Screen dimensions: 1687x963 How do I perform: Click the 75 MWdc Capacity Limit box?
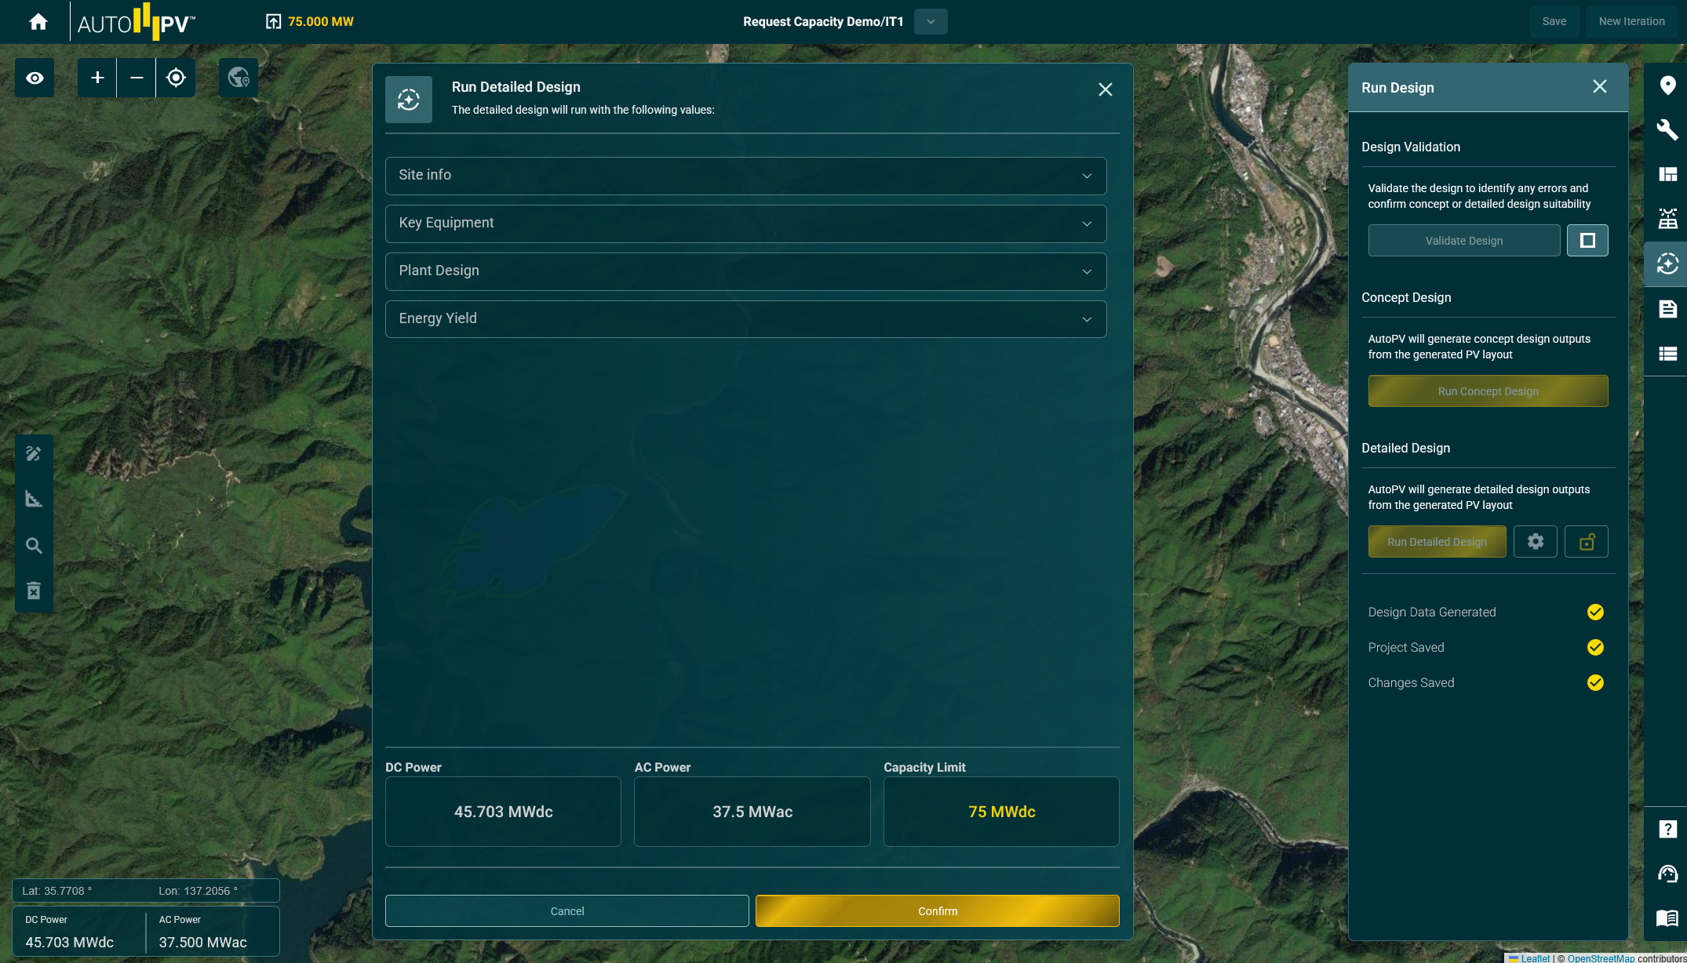1000,812
